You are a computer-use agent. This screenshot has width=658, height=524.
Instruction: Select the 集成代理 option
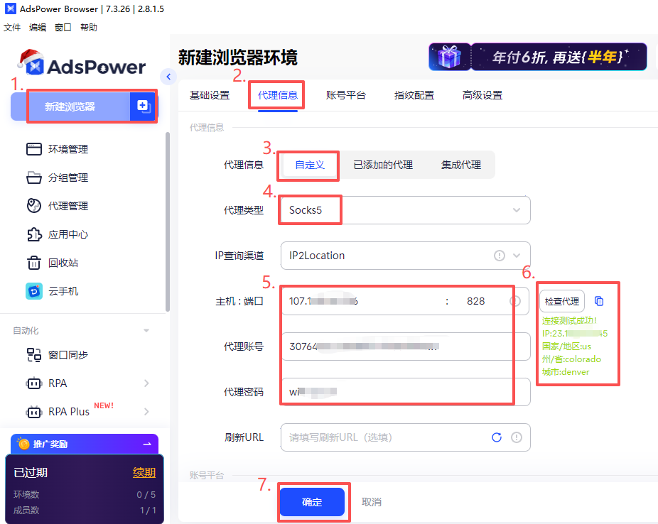[460, 165]
